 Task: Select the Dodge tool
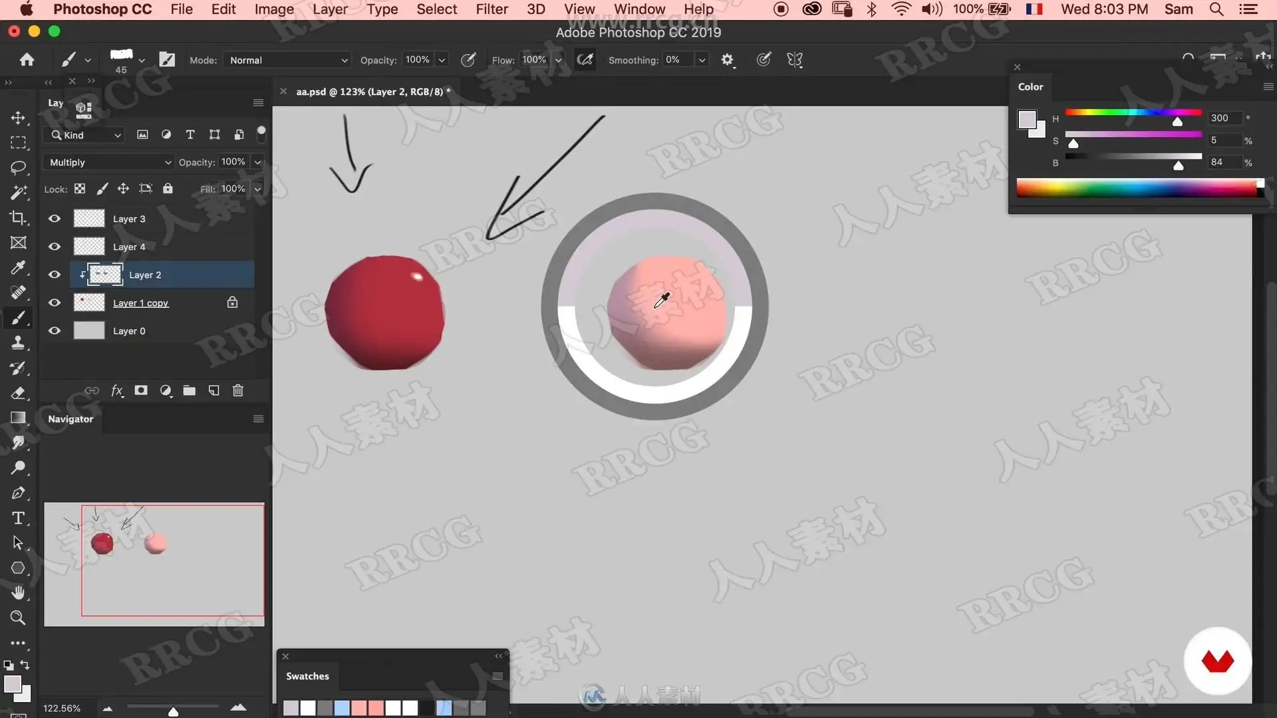point(18,468)
